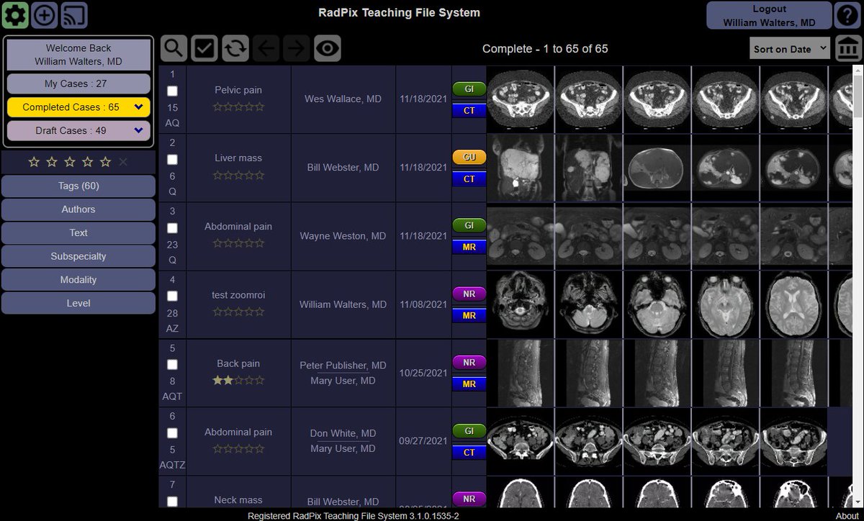Expand the Tags (60) filter
Image resolution: width=864 pixels, height=521 pixels.
78,186
